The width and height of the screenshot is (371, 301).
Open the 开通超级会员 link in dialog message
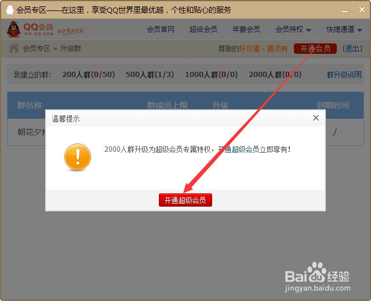238,149
